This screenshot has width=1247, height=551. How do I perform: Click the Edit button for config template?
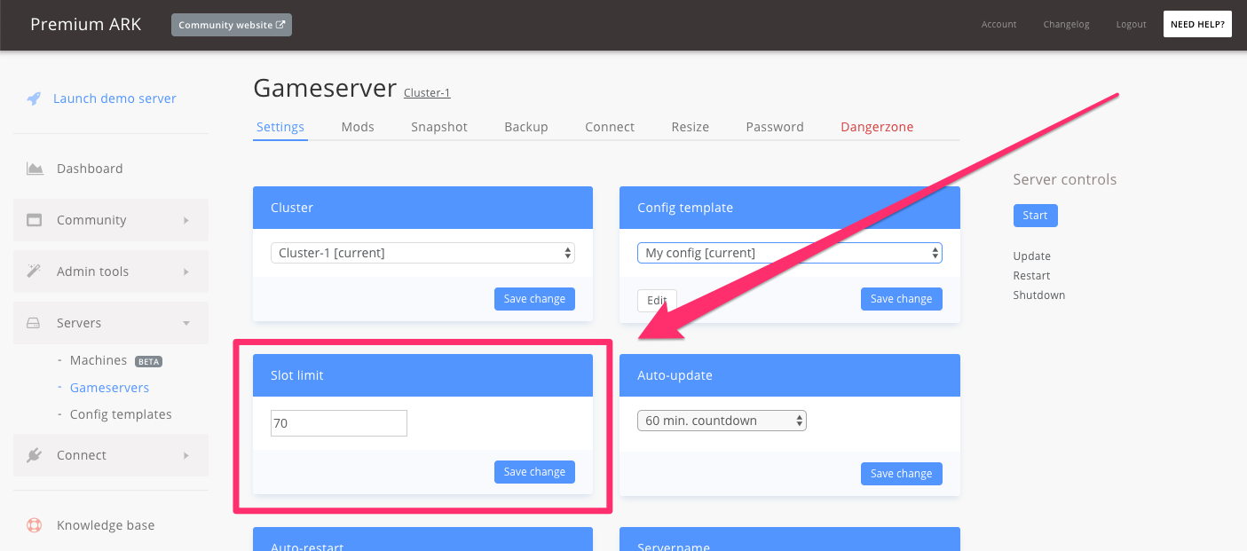point(657,301)
